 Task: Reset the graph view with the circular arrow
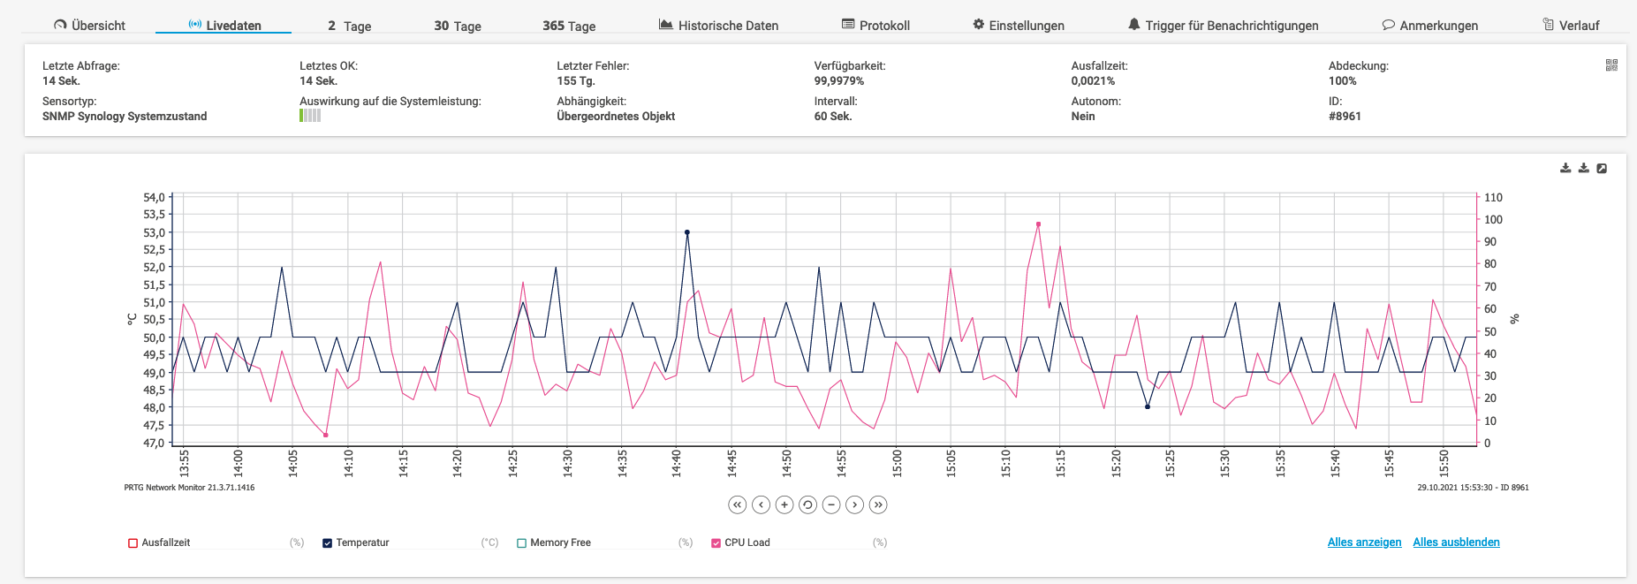point(807,504)
